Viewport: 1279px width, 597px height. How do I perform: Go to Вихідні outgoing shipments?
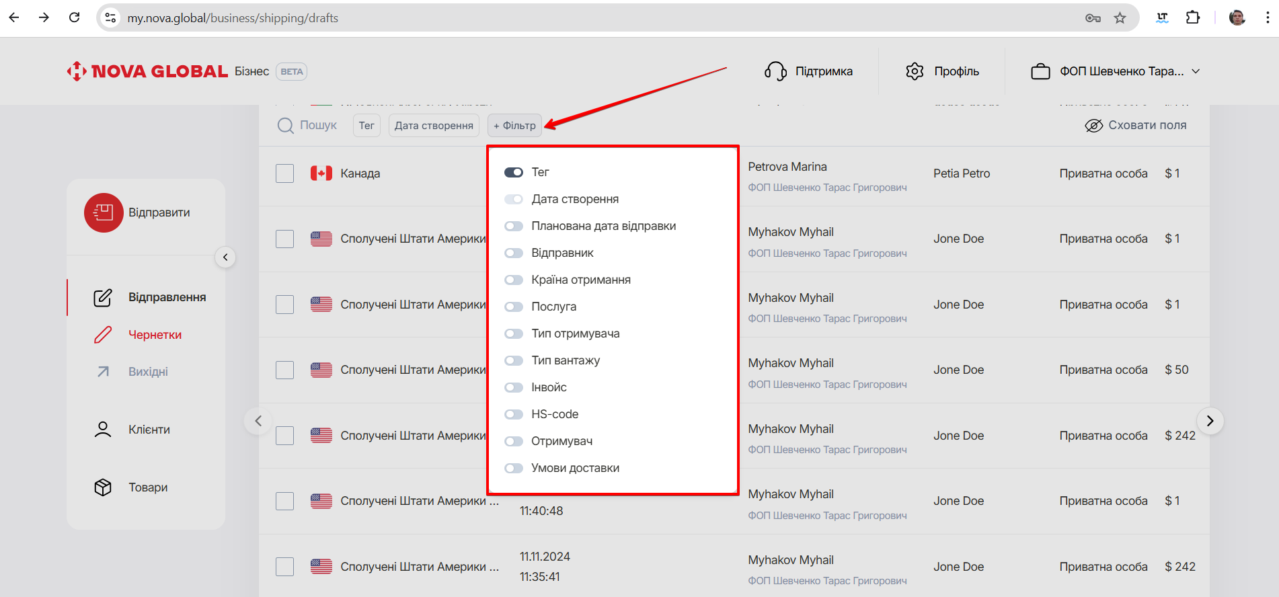coord(148,372)
